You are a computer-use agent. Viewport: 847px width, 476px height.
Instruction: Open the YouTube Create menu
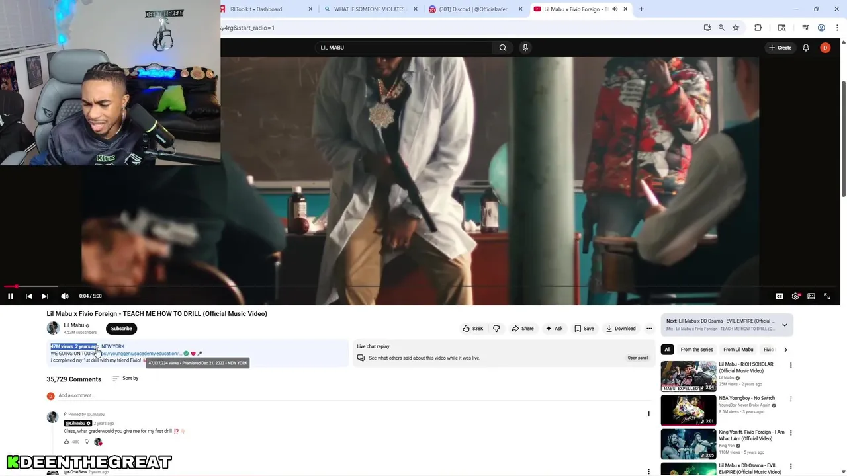[x=780, y=48]
